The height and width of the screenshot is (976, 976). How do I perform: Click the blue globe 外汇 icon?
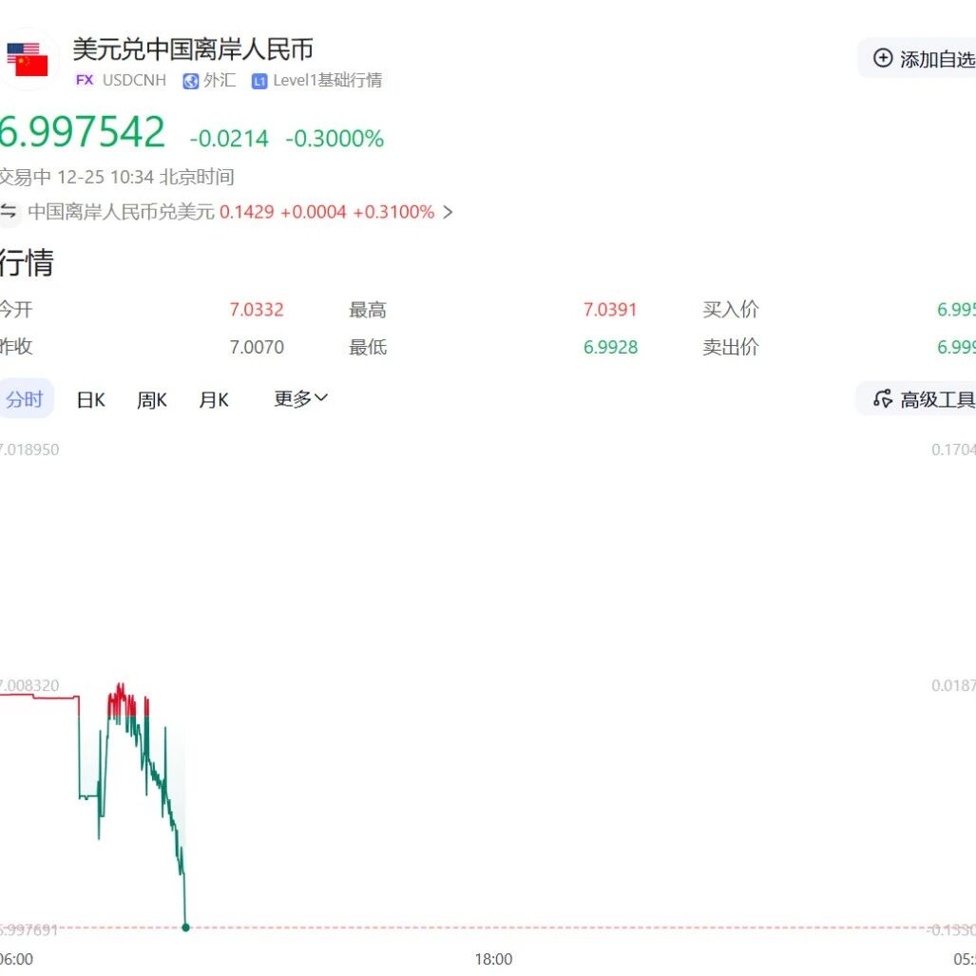(190, 81)
